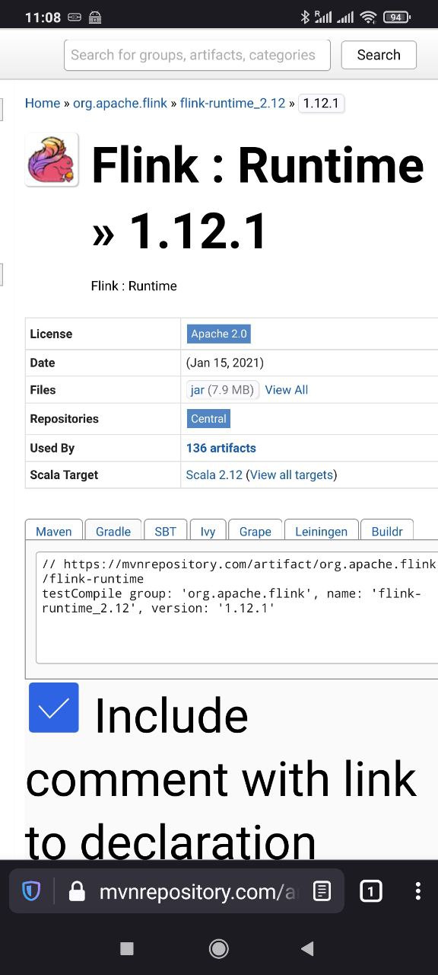Screen dimensions: 438x975
Task: Open the tabs counter button
Action: [370, 891]
